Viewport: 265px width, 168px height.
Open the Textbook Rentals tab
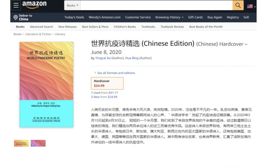pos(172,27)
